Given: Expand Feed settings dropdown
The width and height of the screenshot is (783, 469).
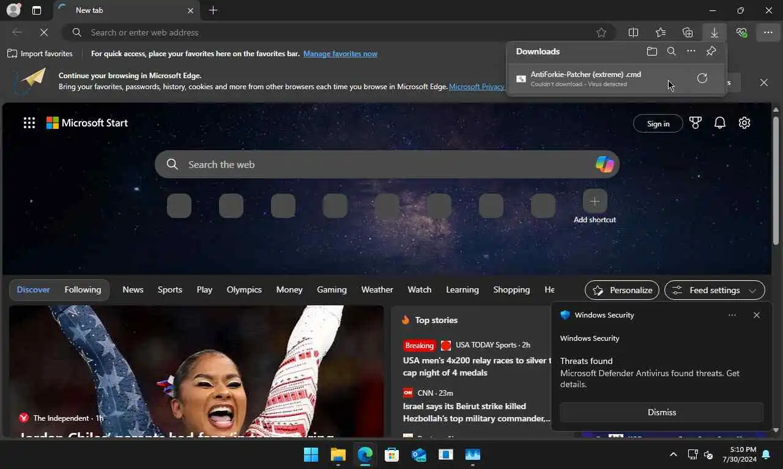Looking at the screenshot, I should click(x=714, y=290).
